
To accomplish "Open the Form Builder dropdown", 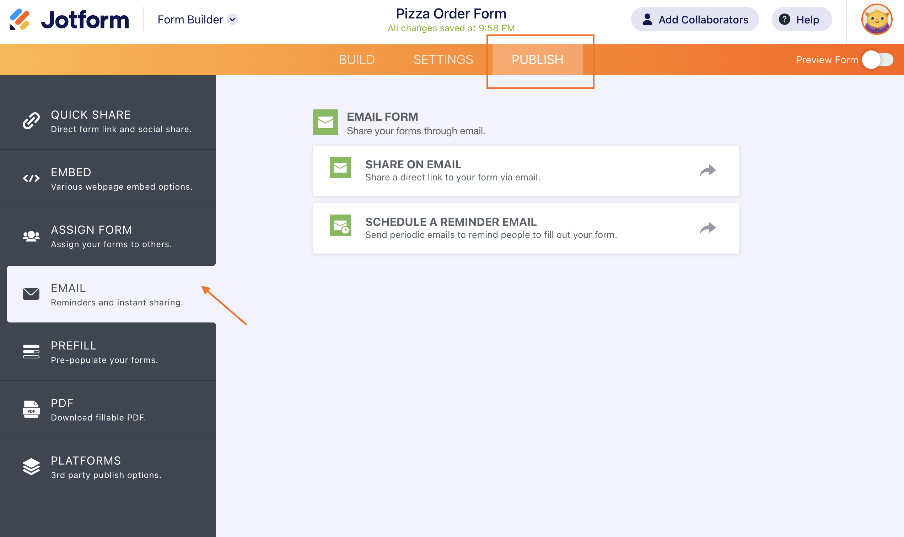I will [233, 20].
